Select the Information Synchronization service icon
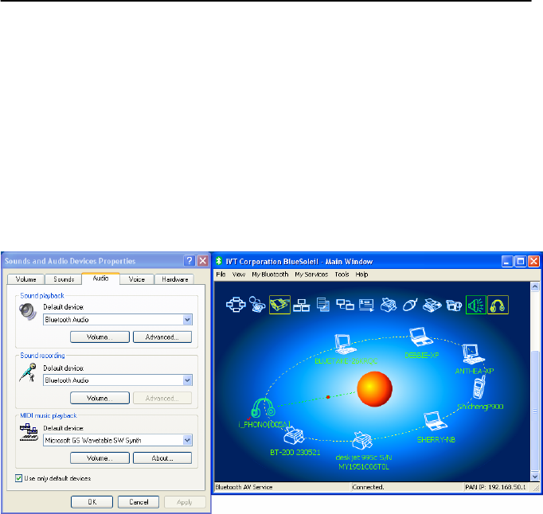The height and width of the screenshot is (514, 543). pos(345,305)
